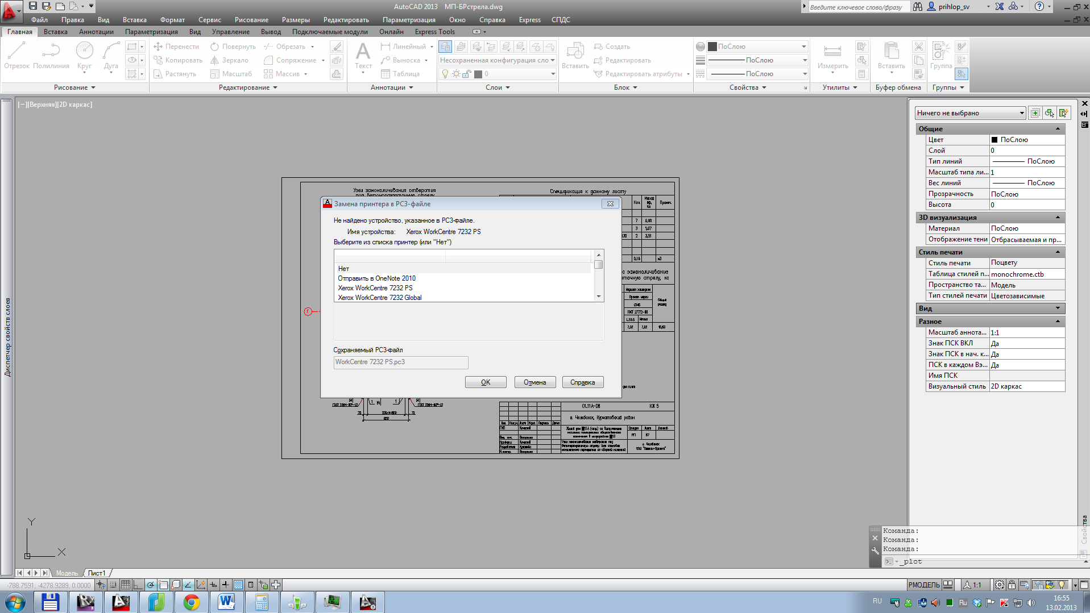Toggle snap mode in status bar

pyautogui.click(x=113, y=585)
